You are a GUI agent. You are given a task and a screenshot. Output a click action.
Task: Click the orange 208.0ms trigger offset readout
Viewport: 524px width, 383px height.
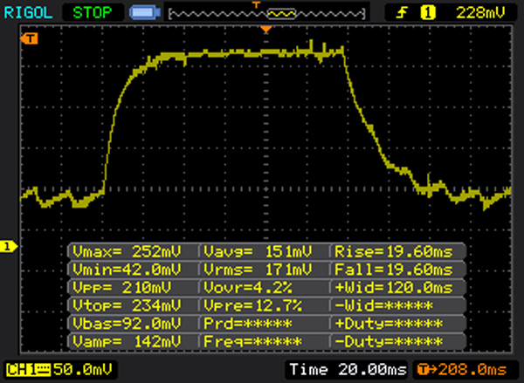463,370
